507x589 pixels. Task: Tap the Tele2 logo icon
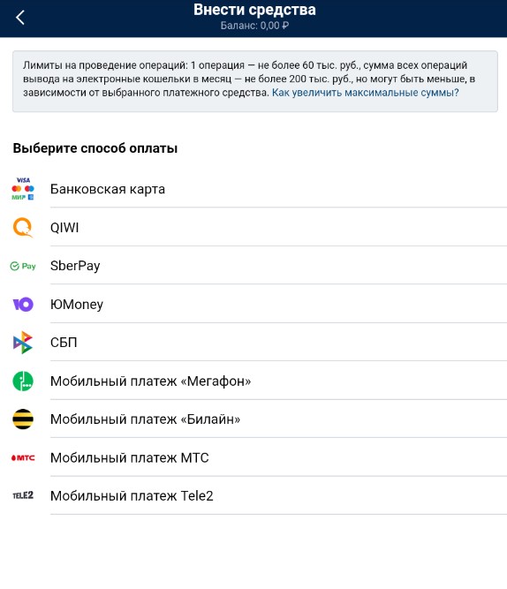click(x=23, y=495)
